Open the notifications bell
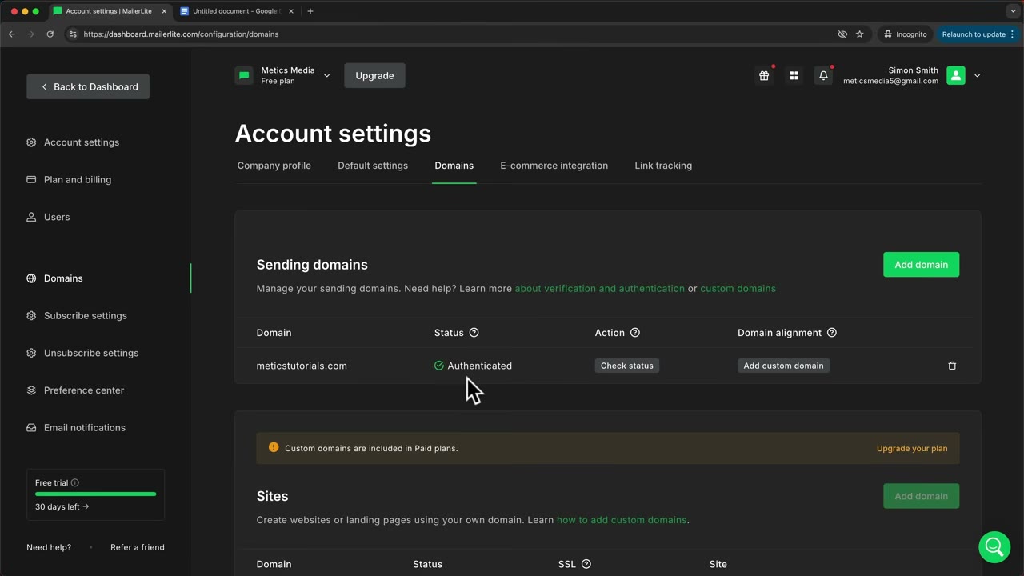The height and width of the screenshot is (576, 1024). click(x=823, y=75)
